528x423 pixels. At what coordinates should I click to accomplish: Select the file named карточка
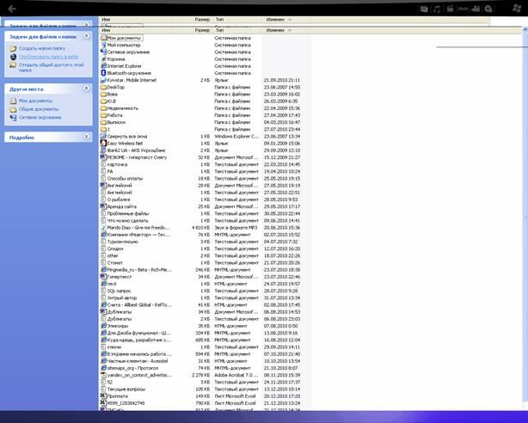(117, 164)
